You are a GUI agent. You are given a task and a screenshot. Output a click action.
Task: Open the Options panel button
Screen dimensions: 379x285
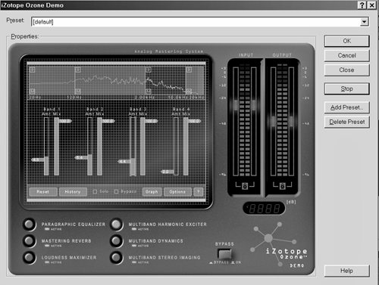[x=177, y=192]
